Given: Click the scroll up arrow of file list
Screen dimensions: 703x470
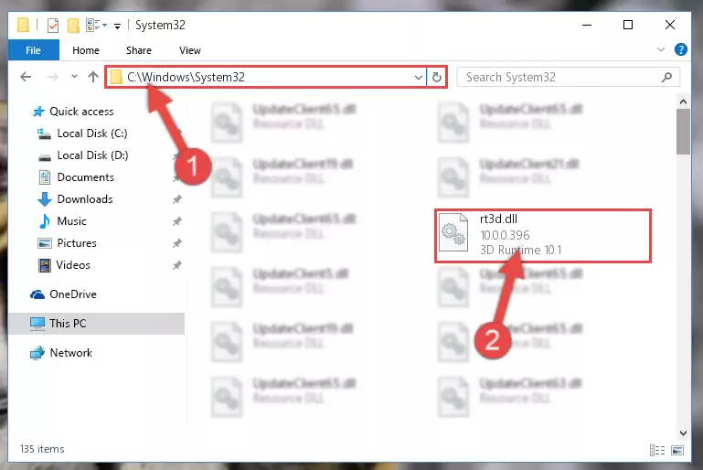Looking at the screenshot, I should (683, 101).
